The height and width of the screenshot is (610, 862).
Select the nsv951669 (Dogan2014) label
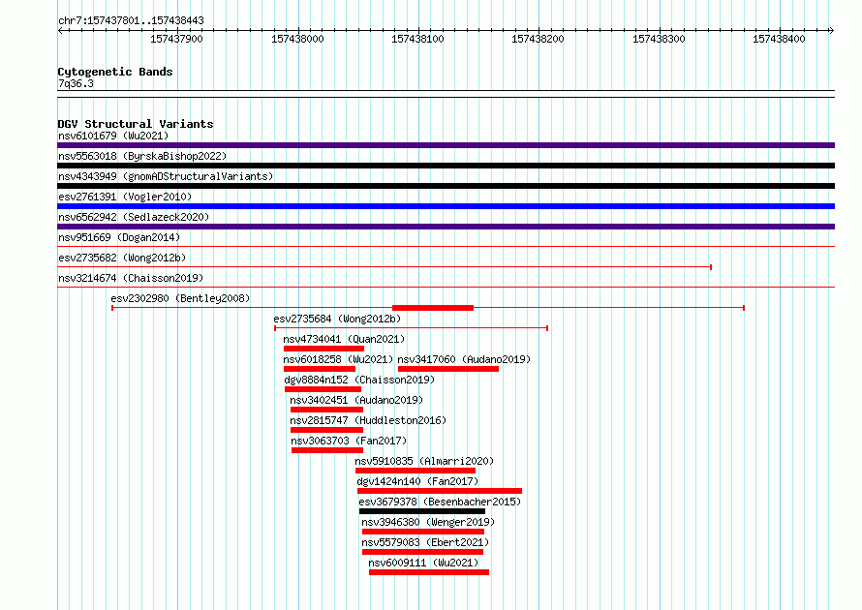(x=119, y=237)
